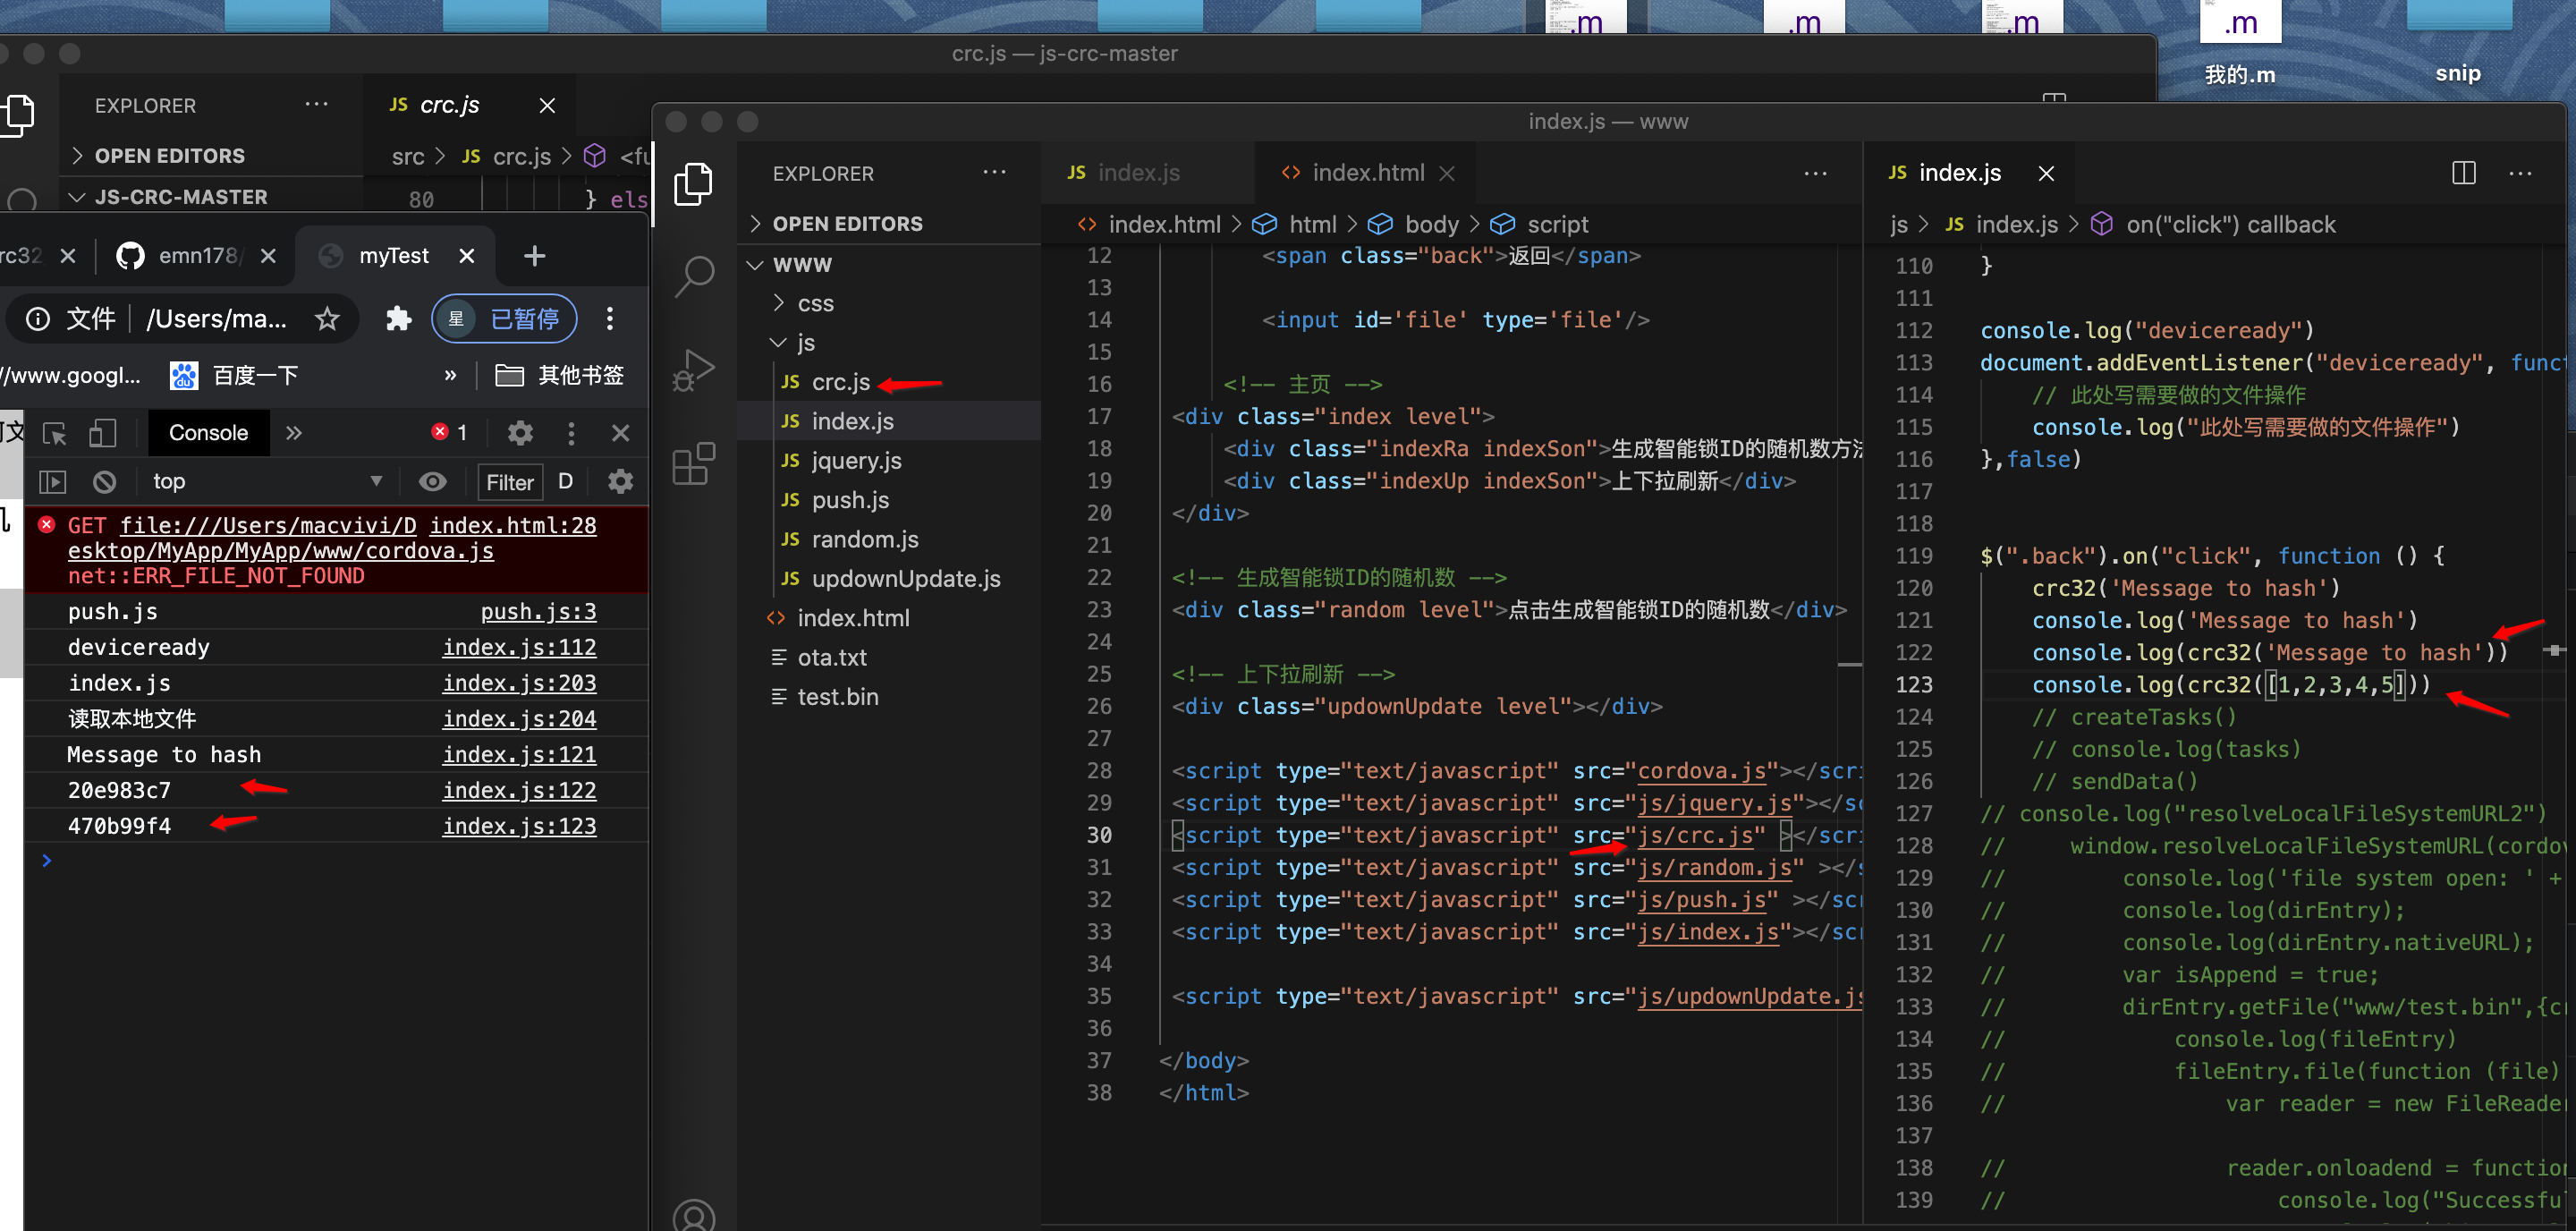The height and width of the screenshot is (1231, 2576).
Task: Toggle live expression eye icon
Action: 432,482
